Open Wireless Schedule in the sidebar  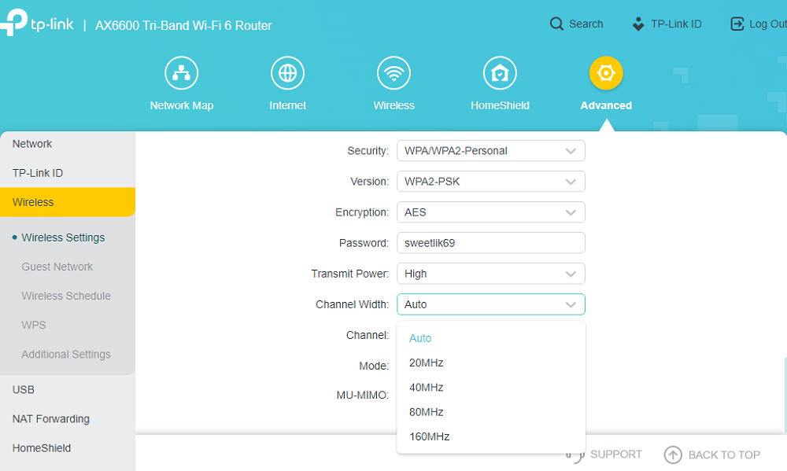click(x=66, y=296)
